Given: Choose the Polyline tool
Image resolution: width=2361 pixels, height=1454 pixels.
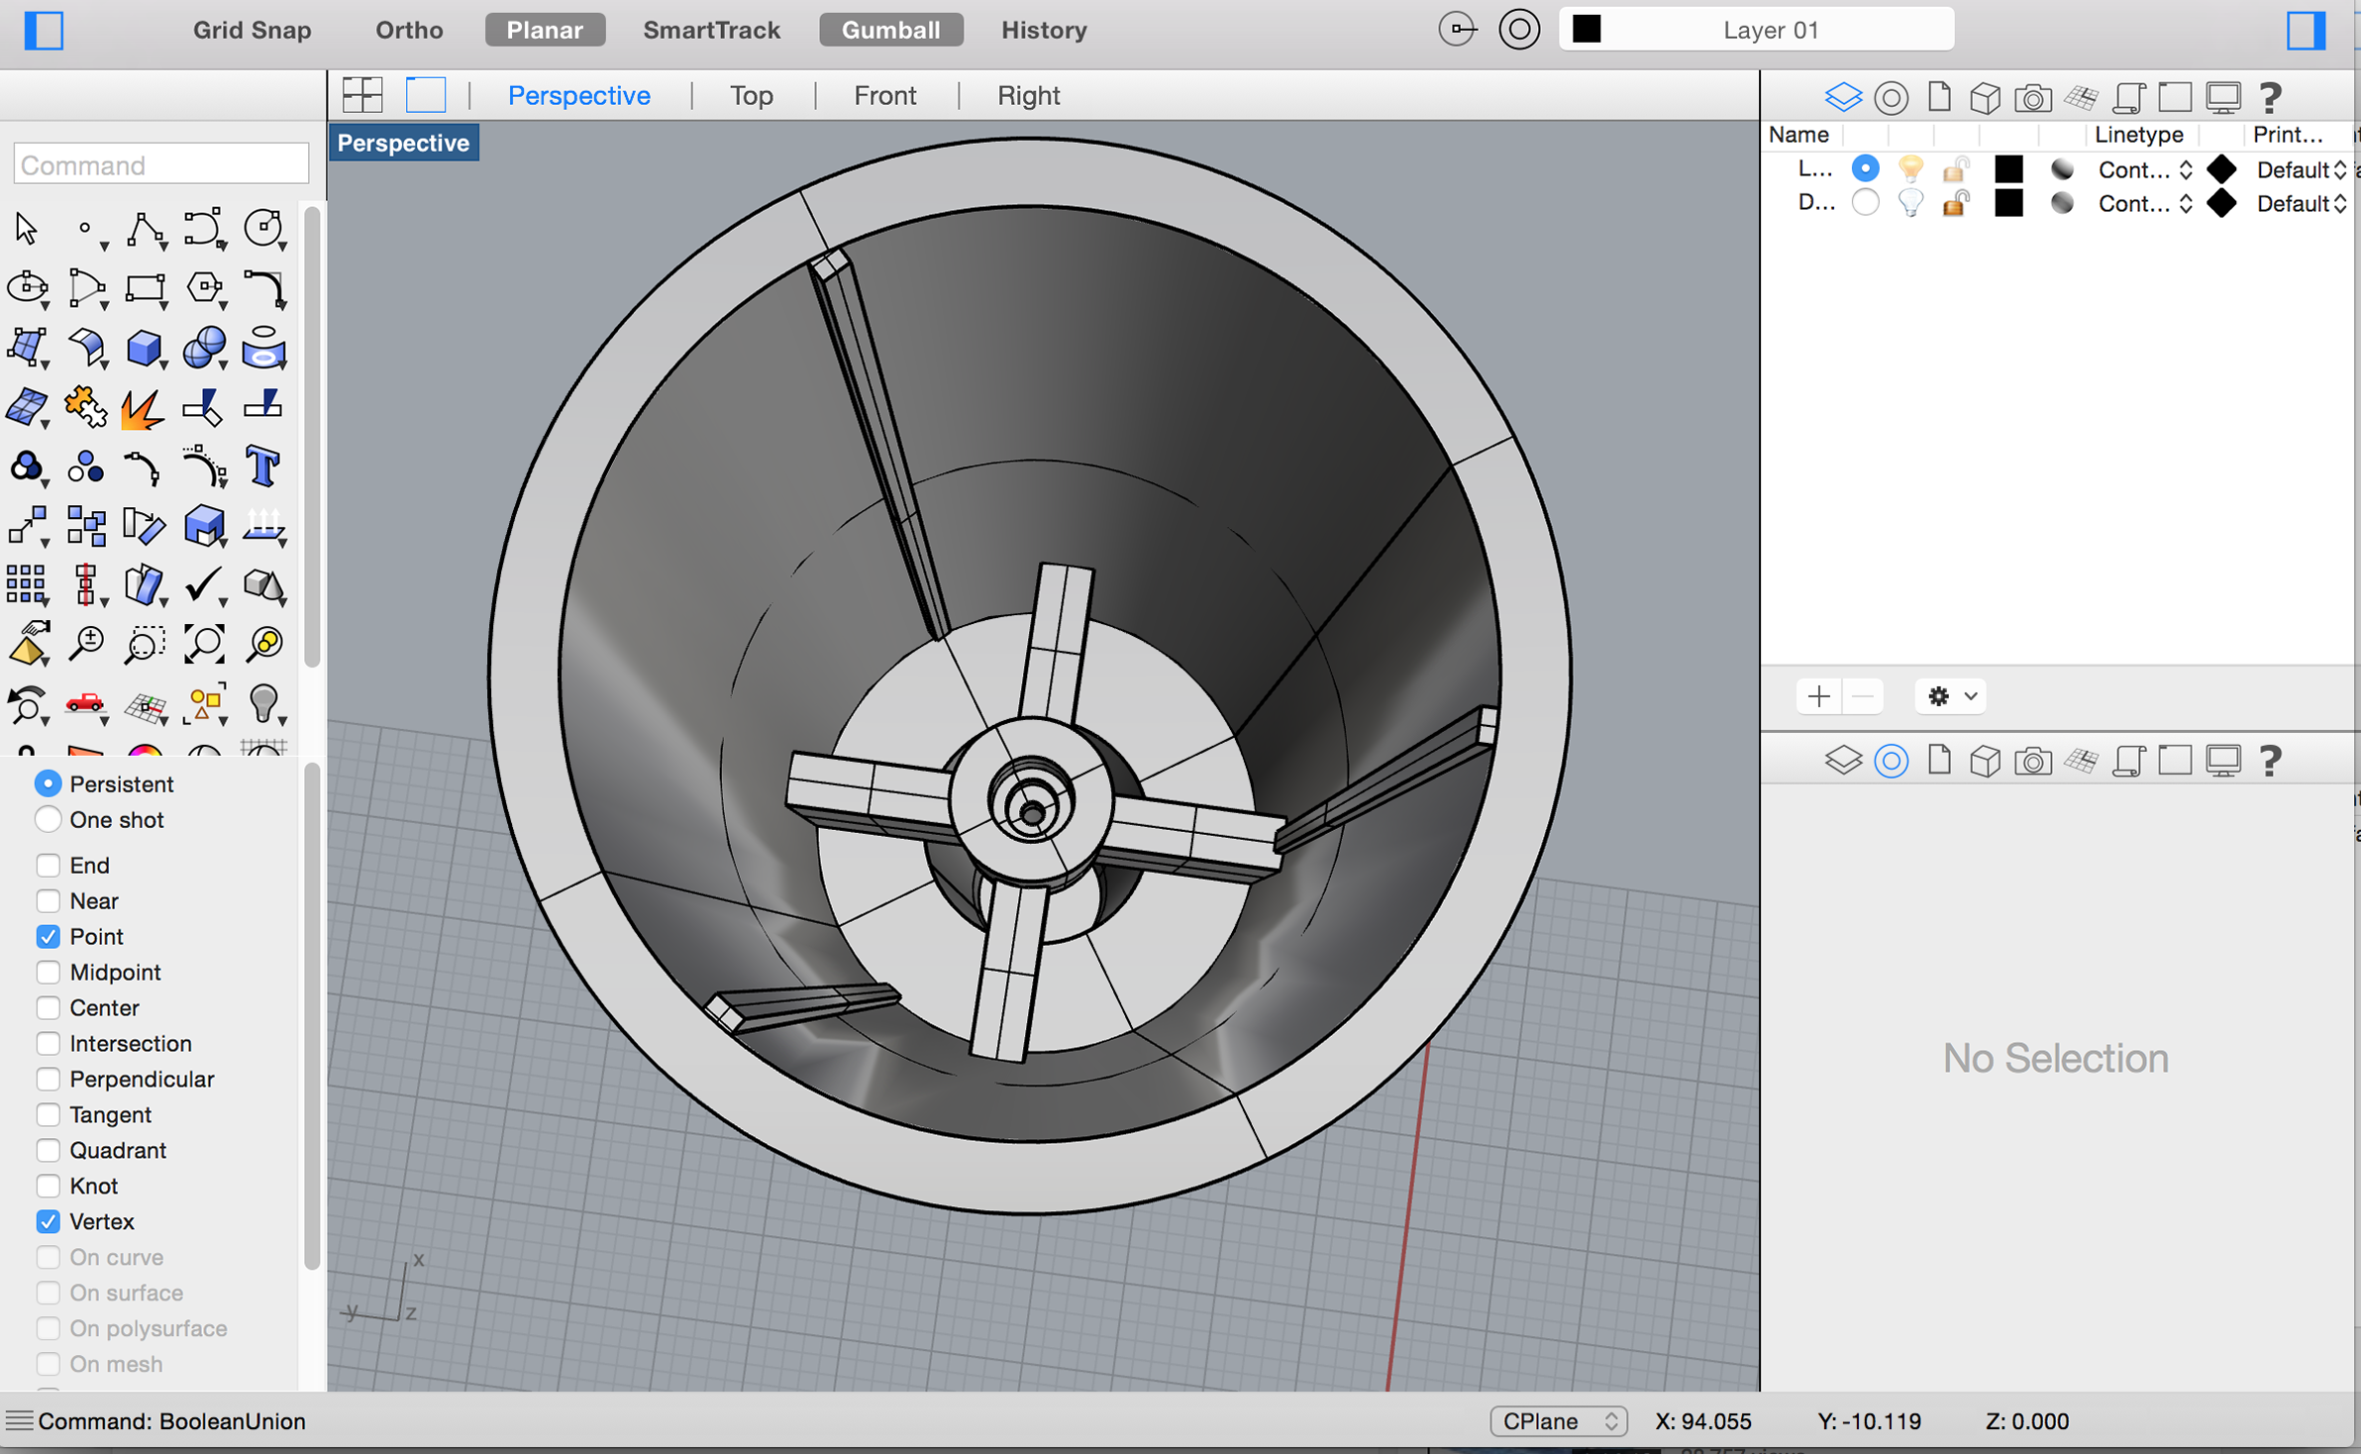Looking at the screenshot, I should pyautogui.click(x=145, y=229).
